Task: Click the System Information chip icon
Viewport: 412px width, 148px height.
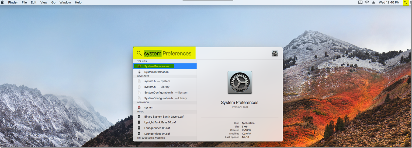Action: tap(139, 72)
